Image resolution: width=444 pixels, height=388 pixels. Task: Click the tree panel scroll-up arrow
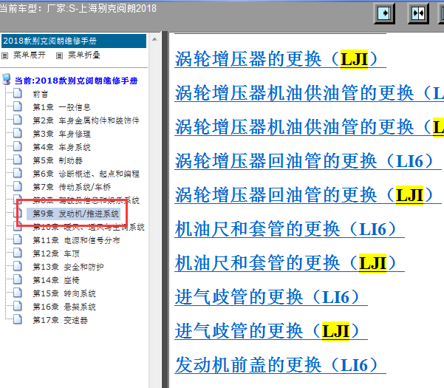[x=154, y=39]
